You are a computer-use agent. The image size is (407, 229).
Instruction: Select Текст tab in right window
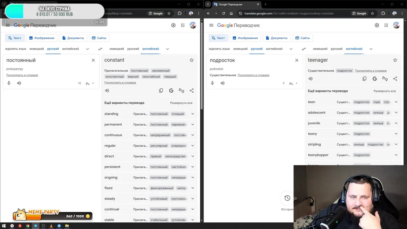pos(218,38)
